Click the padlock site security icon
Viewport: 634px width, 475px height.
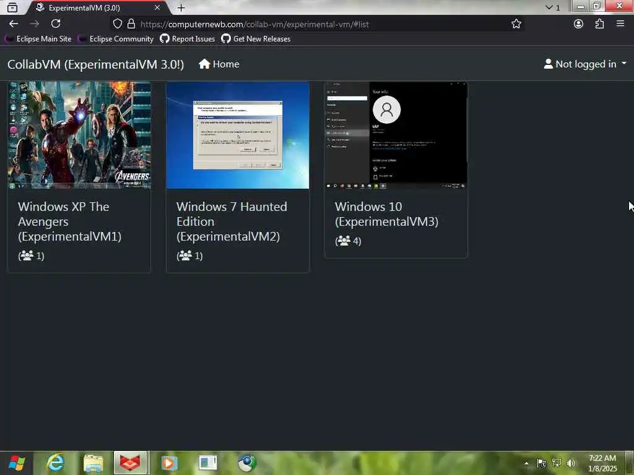[x=131, y=24]
